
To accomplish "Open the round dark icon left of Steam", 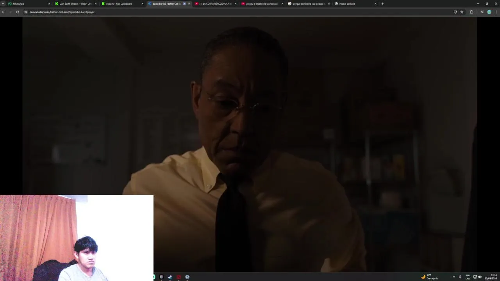I will click(x=161, y=277).
